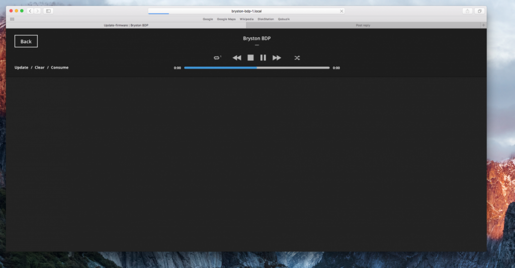Screen dimensions: 515x268
Task: Switch to Update-firmware Bryston BDP tab
Action: [x=126, y=25]
